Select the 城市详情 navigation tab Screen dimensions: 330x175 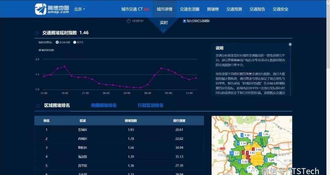coord(165,9)
